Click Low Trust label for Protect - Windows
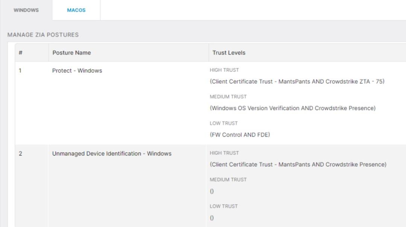406x227 pixels. tap(224, 123)
